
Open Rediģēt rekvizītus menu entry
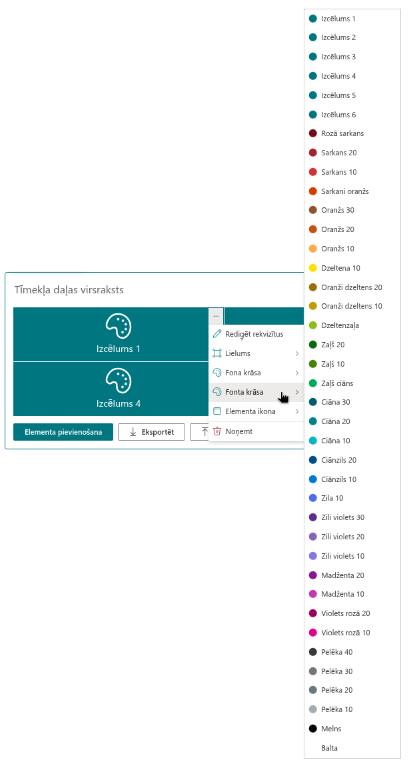[x=256, y=335]
